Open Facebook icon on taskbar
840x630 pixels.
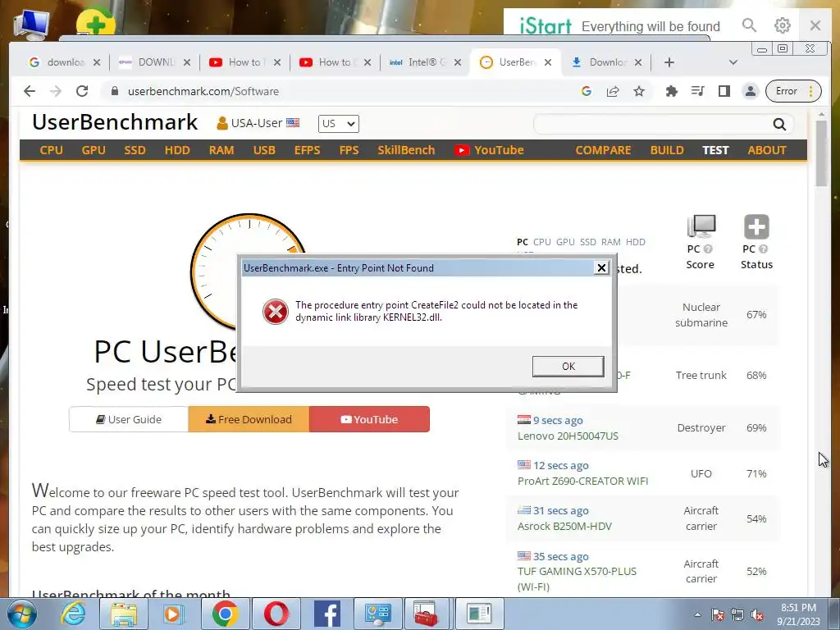(326, 614)
